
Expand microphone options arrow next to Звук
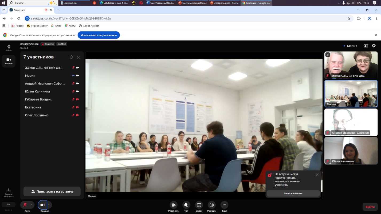[x=32, y=205]
